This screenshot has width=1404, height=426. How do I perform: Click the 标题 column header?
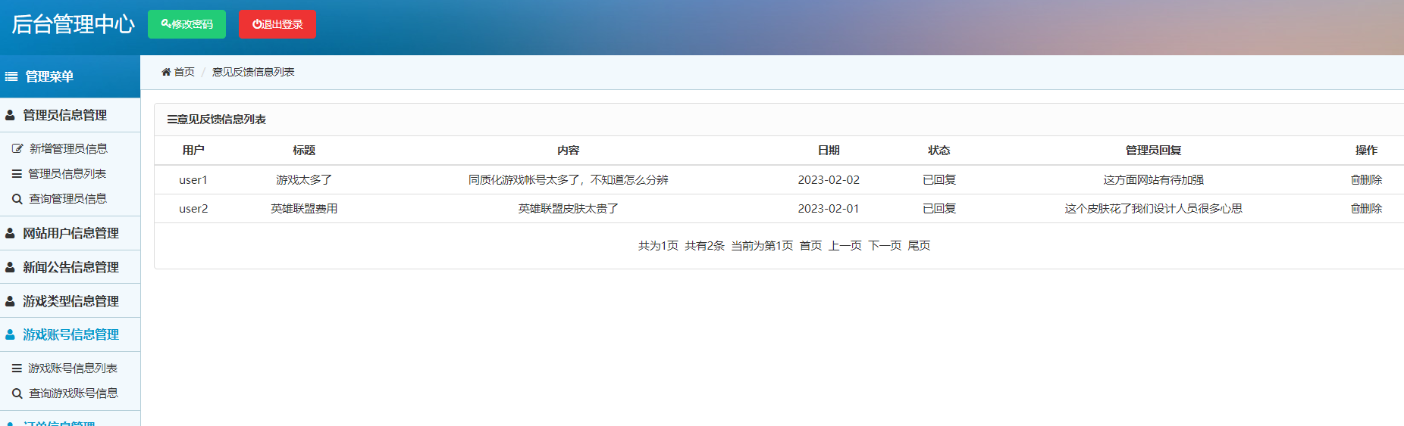tap(304, 151)
